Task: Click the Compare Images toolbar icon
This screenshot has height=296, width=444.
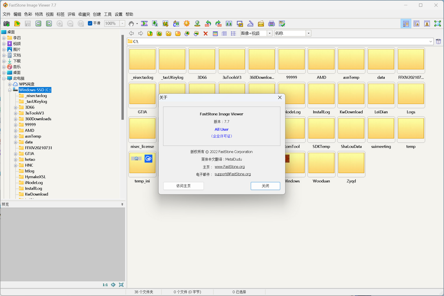Action: coord(229,24)
